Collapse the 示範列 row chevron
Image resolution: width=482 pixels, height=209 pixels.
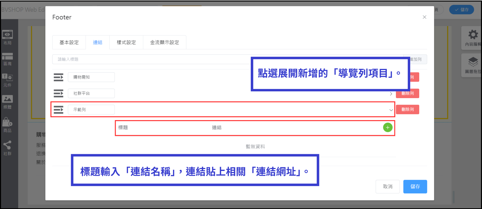pyautogui.click(x=391, y=110)
